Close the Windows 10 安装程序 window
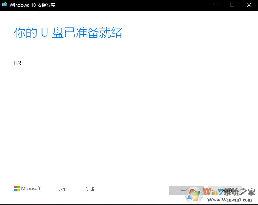 click(249, 5)
